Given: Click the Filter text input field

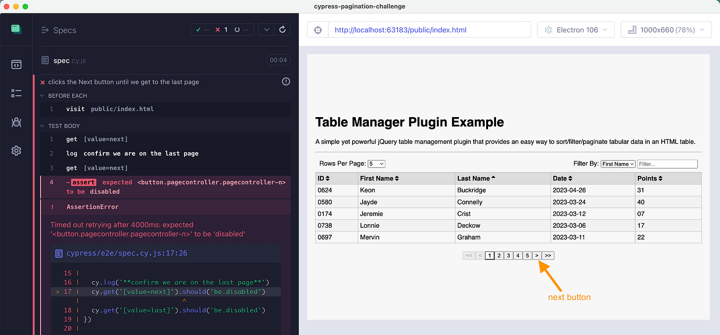Looking at the screenshot, I should click(668, 164).
